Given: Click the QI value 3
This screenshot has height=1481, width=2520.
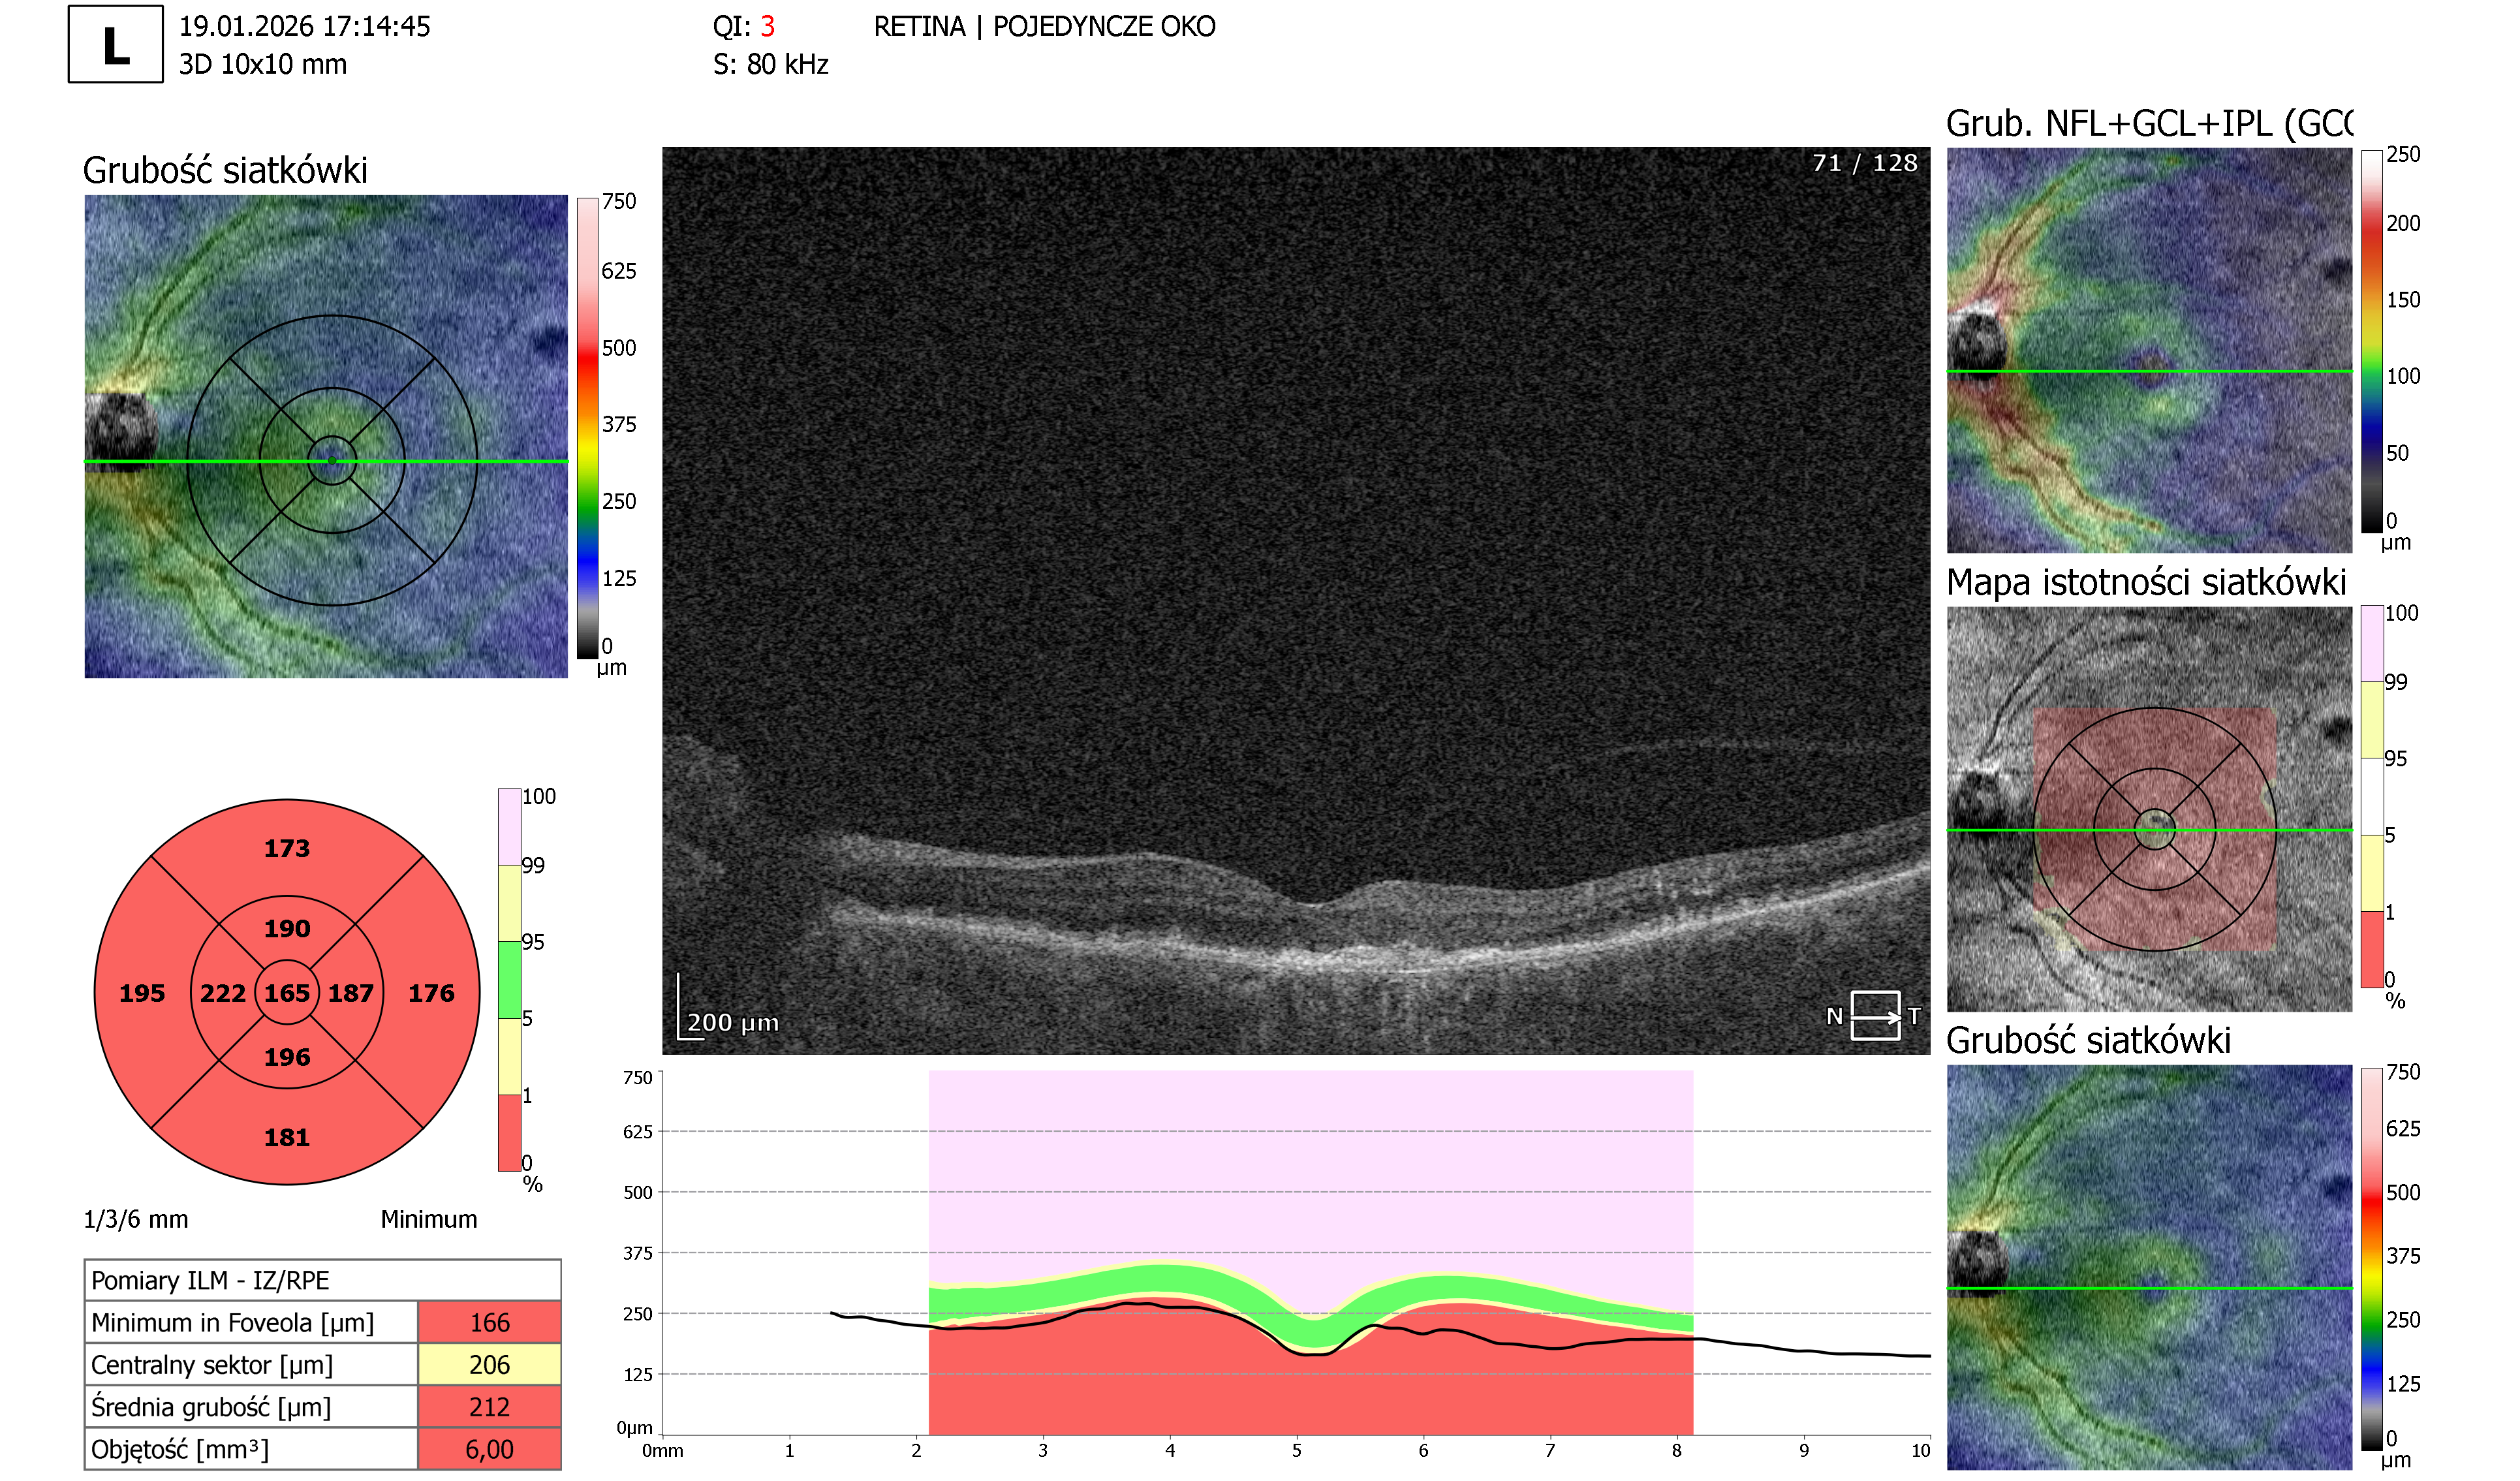Looking at the screenshot, I should tap(767, 26).
